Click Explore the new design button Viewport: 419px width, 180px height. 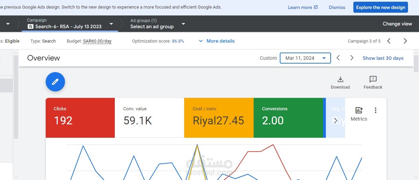[x=381, y=7]
